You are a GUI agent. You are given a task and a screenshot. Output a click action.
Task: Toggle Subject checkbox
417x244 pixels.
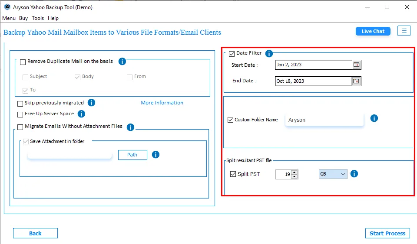[x=25, y=77]
